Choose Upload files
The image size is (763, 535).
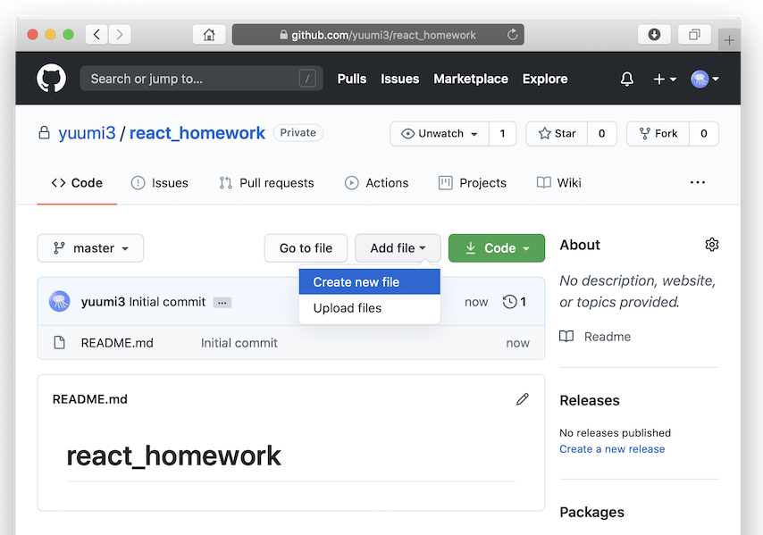pyautogui.click(x=369, y=308)
